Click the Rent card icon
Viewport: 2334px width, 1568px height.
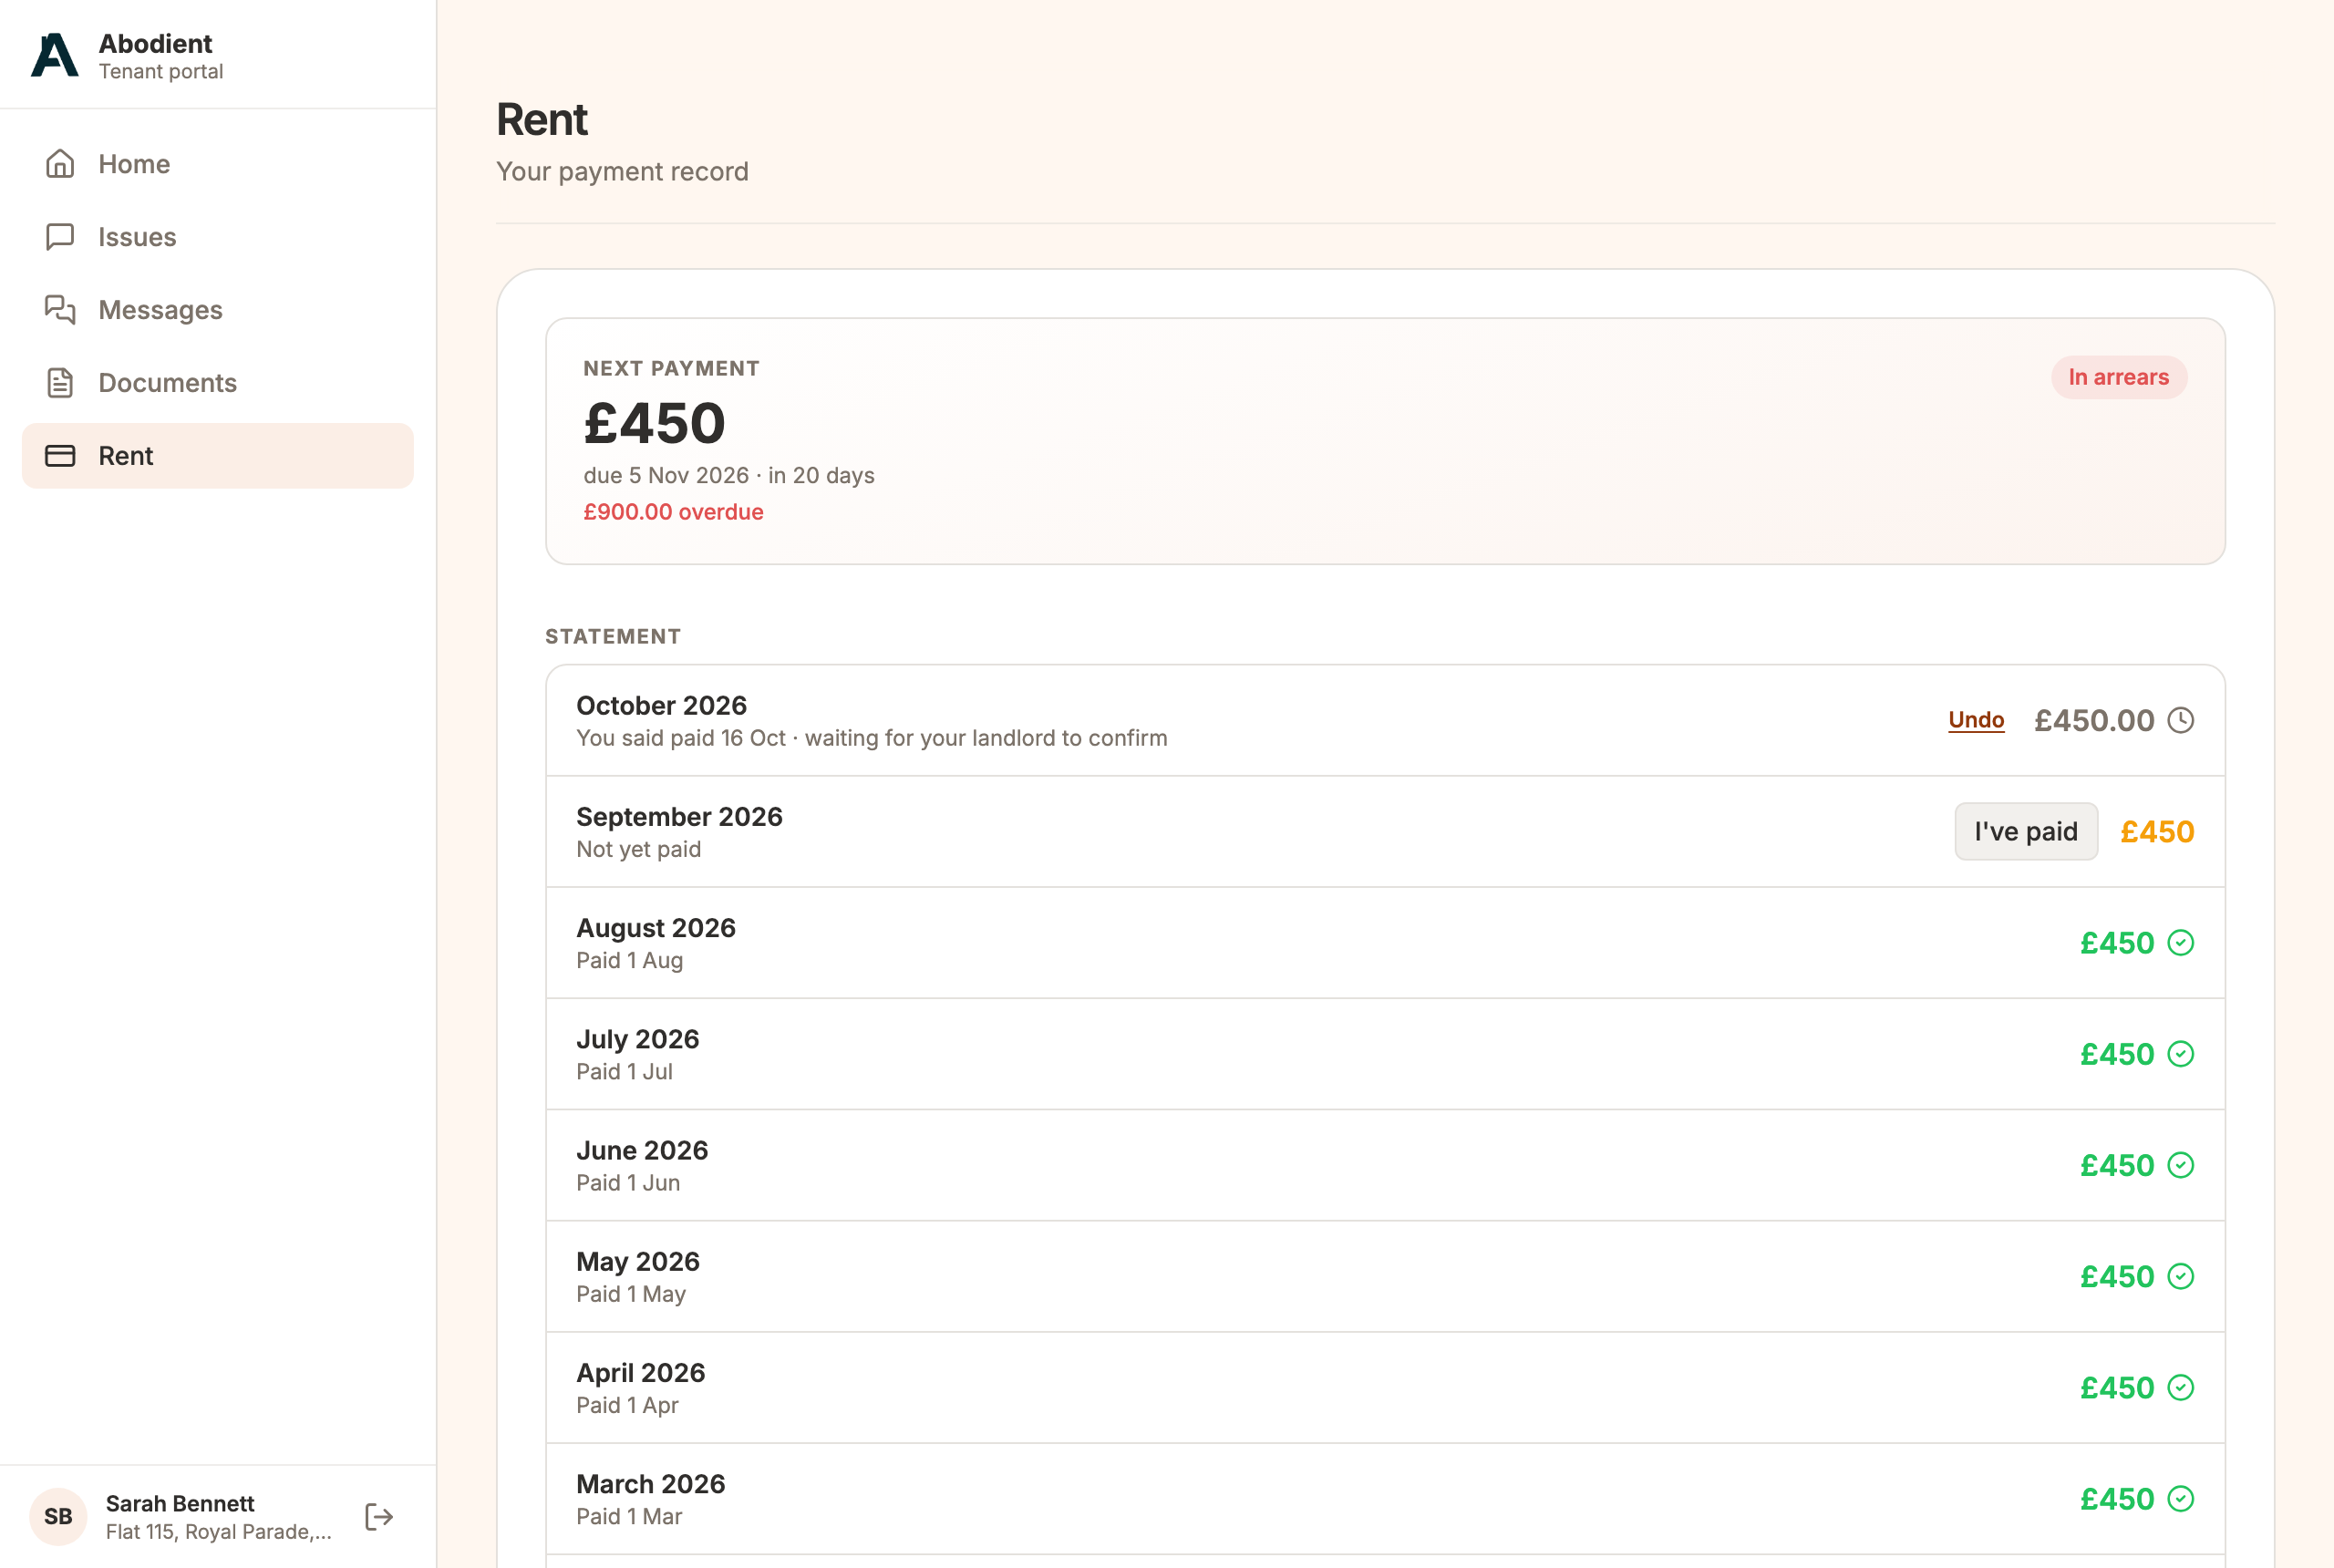[x=60, y=455]
